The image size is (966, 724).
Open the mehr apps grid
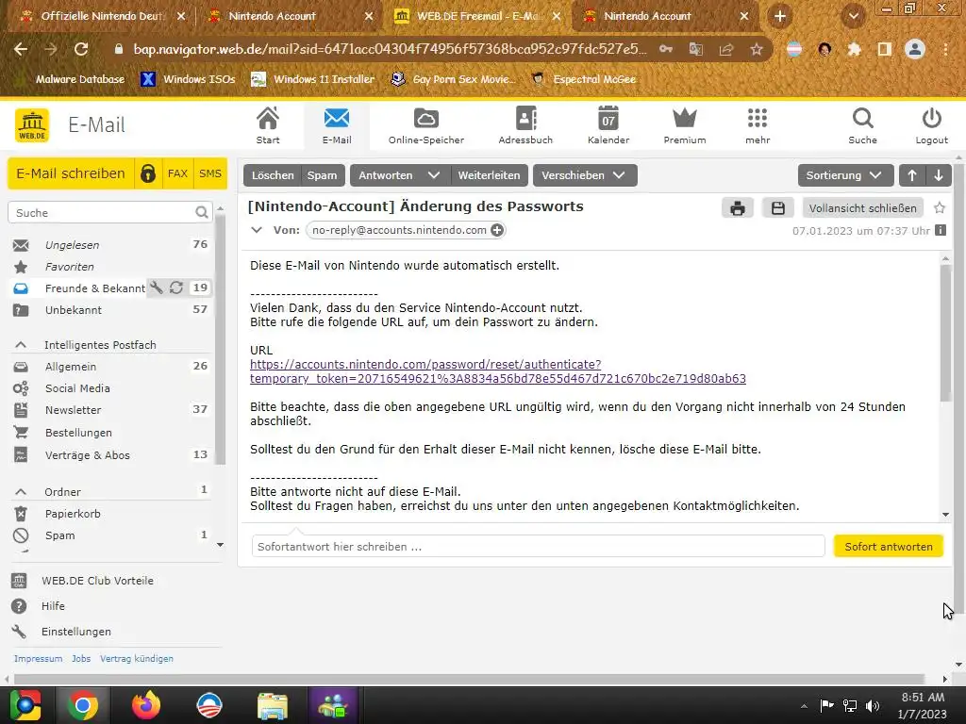tap(758, 125)
